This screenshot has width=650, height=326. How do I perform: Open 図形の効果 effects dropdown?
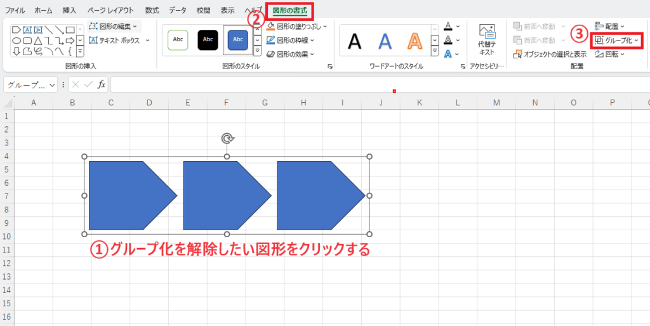[x=290, y=54]
